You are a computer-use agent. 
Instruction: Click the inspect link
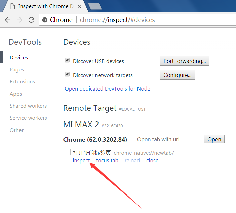point(81,161)
